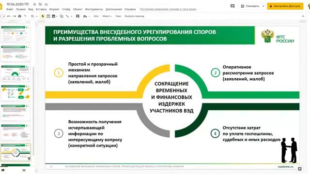The width and height of the screenshot is (310, 174).
Task: Star the 19.06.2020 ПУ presentation
Action: coord(34,4)
